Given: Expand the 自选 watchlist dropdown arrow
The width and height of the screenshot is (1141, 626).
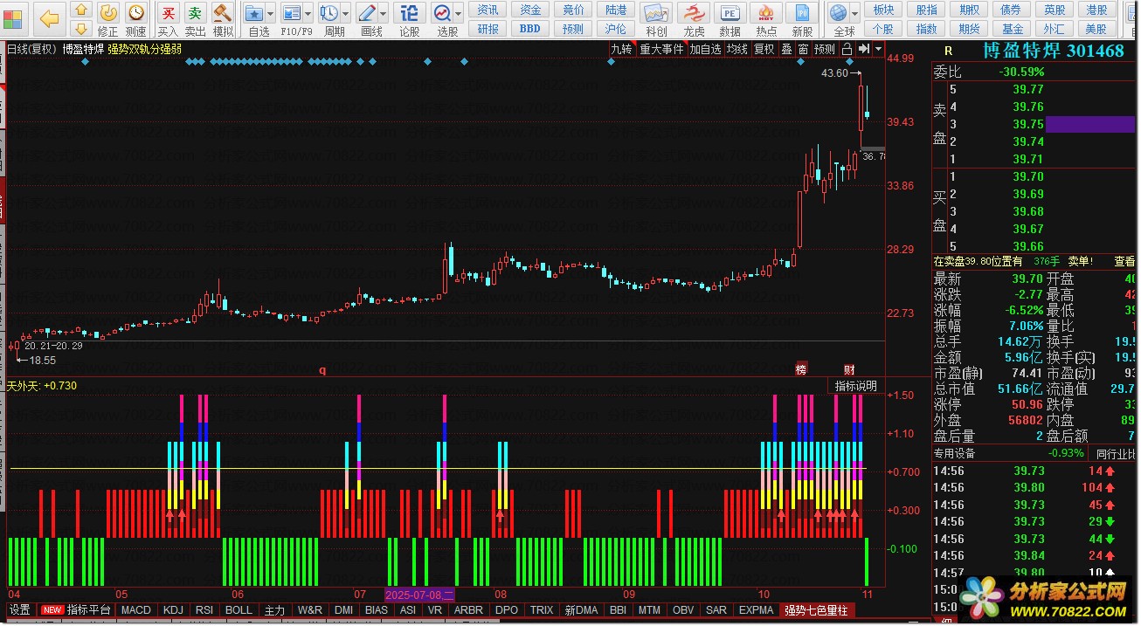Looking at the screenshot, I should click(270, 13).
